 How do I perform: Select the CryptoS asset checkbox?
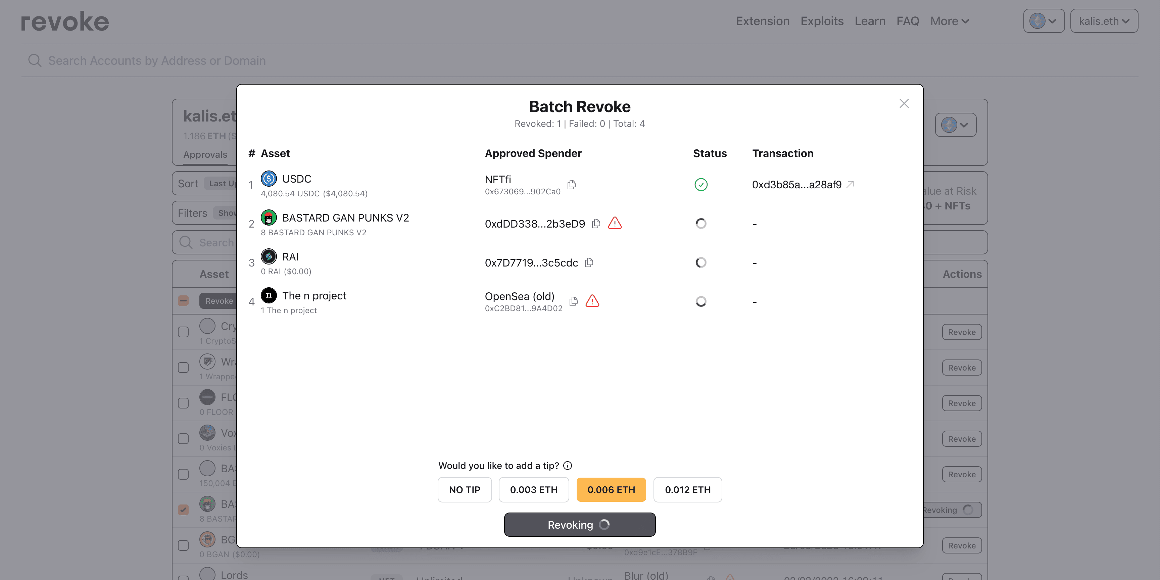point(183,331)
